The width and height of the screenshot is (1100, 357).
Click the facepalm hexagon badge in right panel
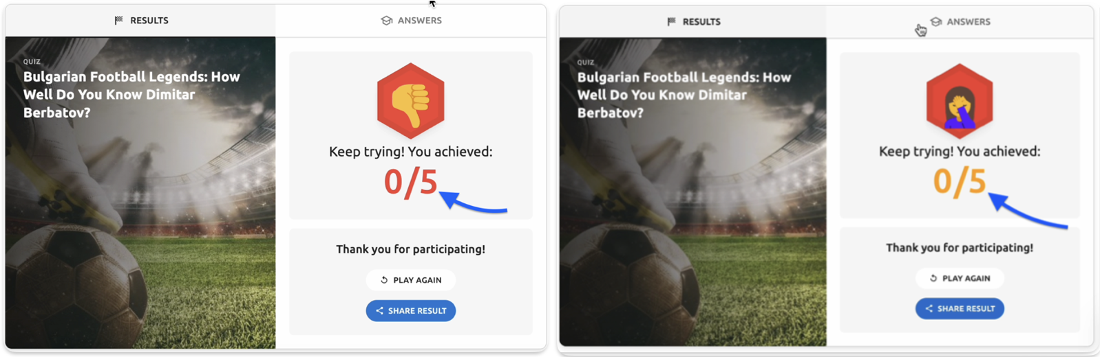pyautogui.click(x=959, y=101)
